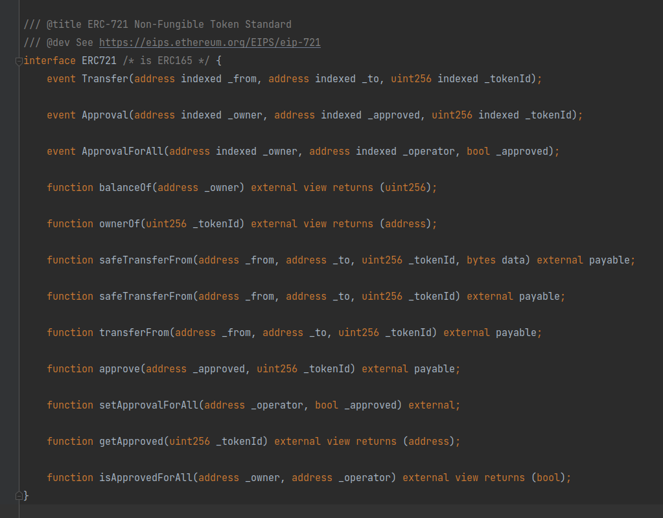Click the Transfer event name
Image resolution: width=663 pixels, height=518 pixels.
(105, 79)
